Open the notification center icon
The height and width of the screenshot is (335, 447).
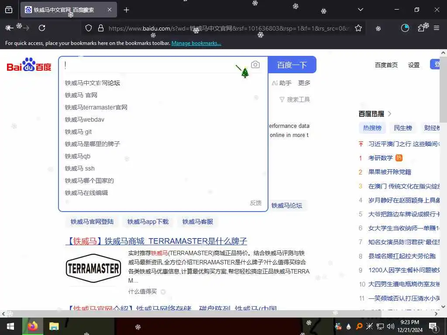pyautogui.click(x=433, y=327)
